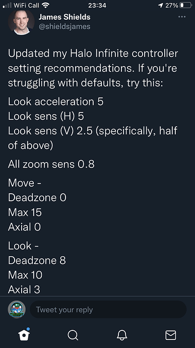The width and height of the screenshot is (195, 348).
Task: Tap the battery status icon
Action: click(x=185, y=6)
